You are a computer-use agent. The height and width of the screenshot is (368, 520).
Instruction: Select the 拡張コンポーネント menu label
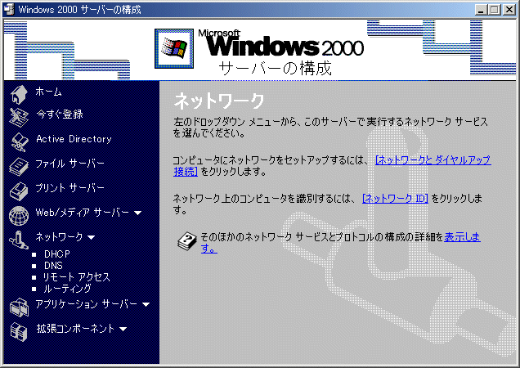pos(75,329)
